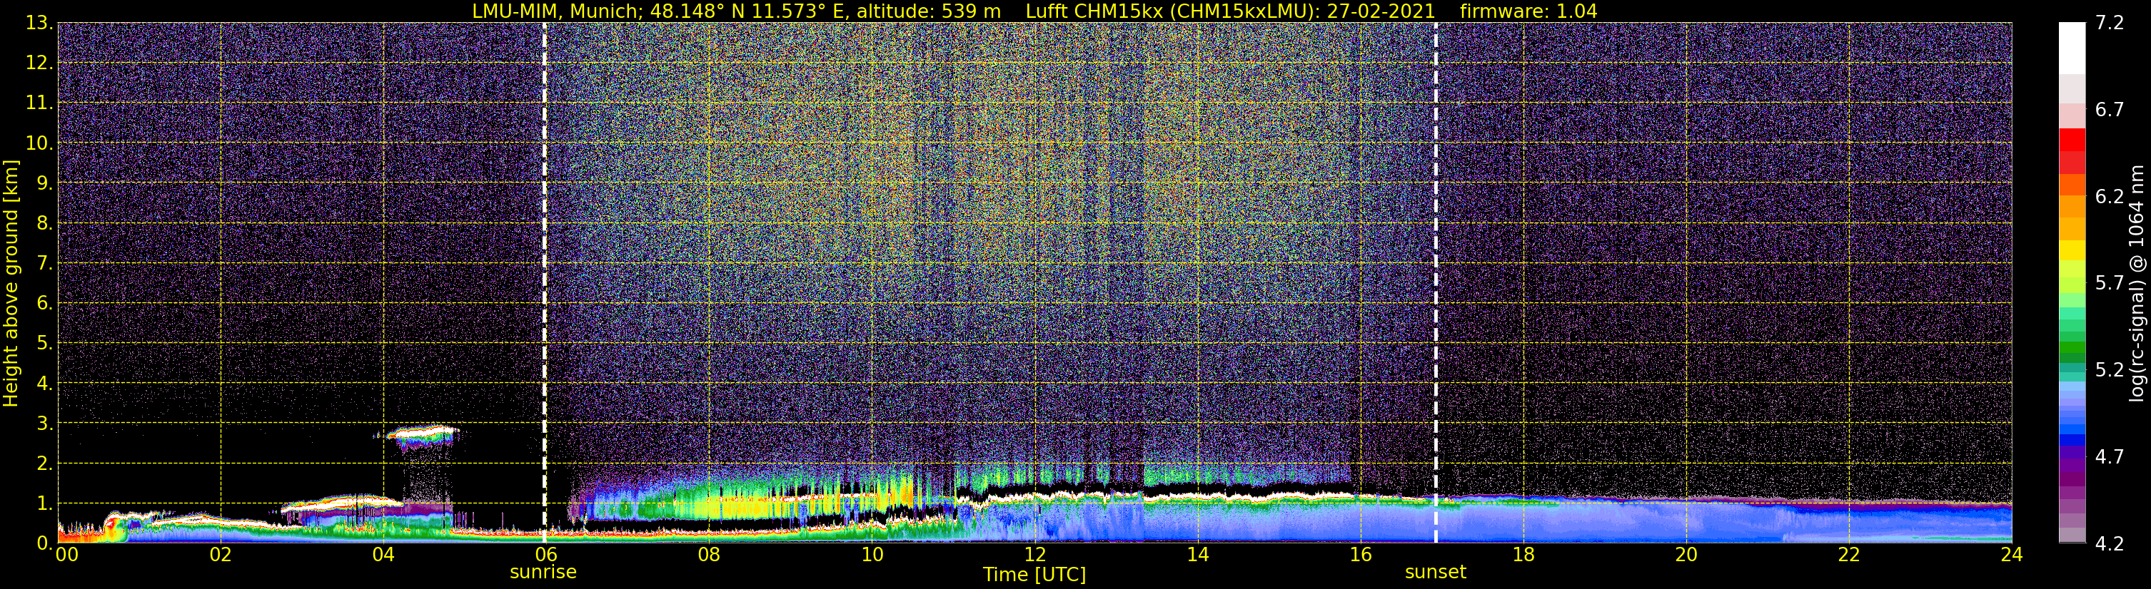The width and height of the screenshot is (2151, 589).
Task: Click the time axis tick '22'
Action: click(1849, 555)
